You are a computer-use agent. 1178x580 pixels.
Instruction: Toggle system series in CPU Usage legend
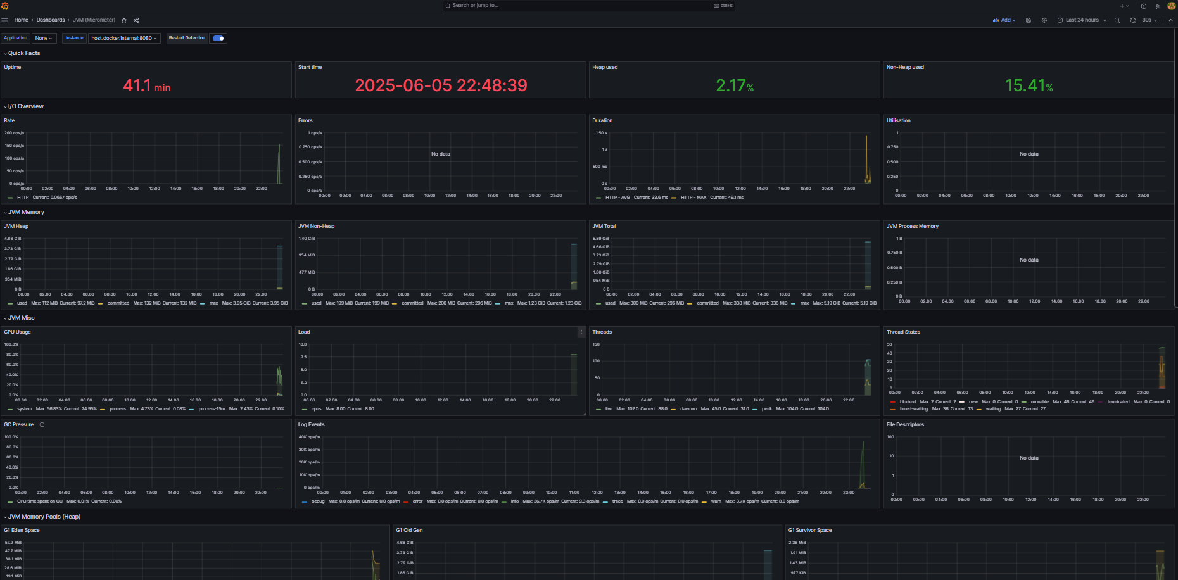click(x=24, y=409)
